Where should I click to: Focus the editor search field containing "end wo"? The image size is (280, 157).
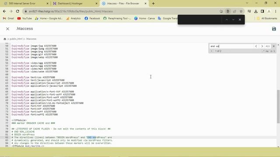coord(231,46)
